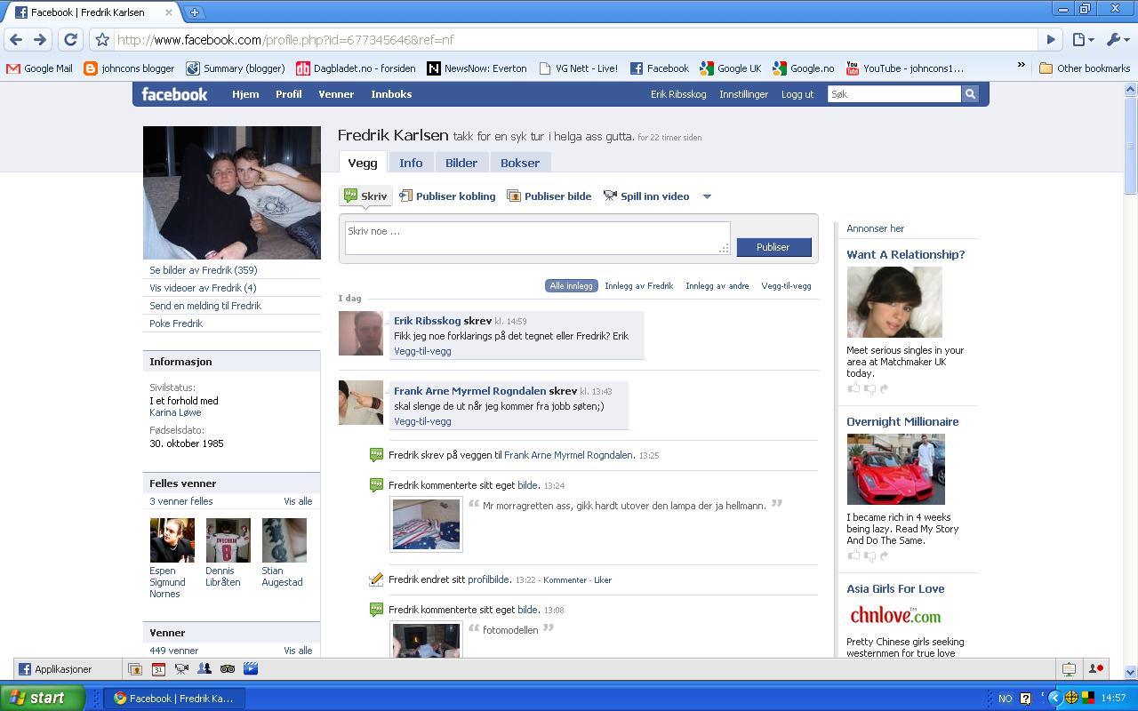Open the video camera app icon in the bottom bar
Image resolution: width=1138 pixels, height=711 pixels.
pos(181,669)
